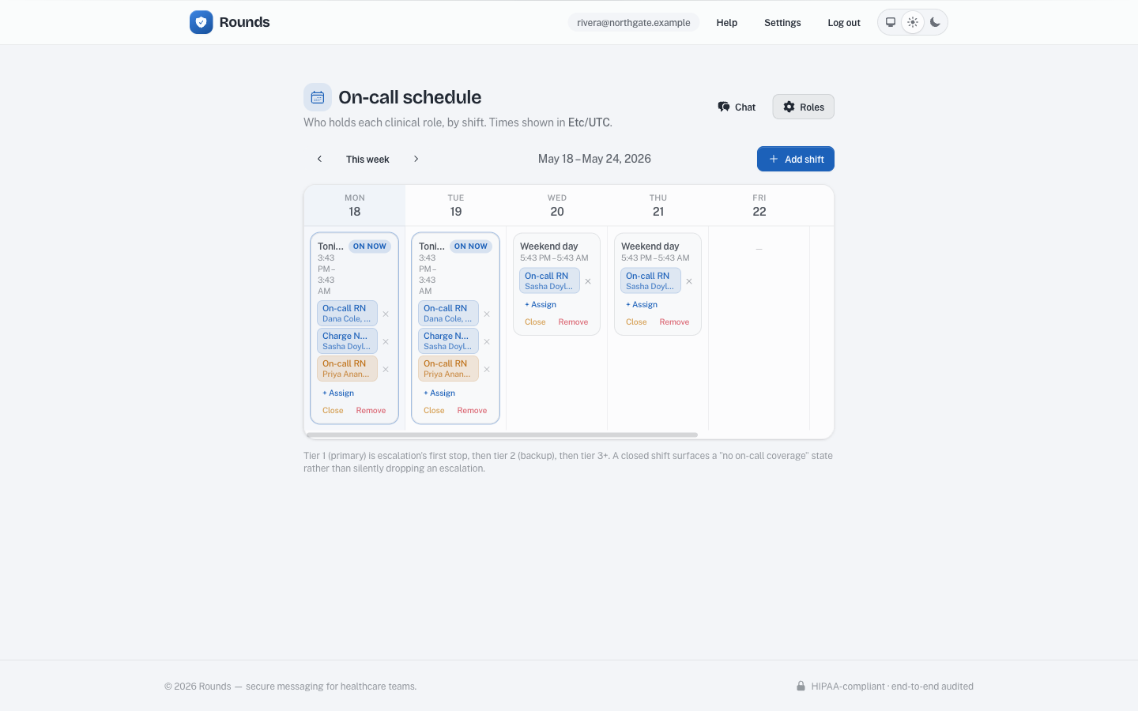This screenshot has height=711, width=1138.
Task: Click the Etc/UTC timezone text
Action: 589,122
